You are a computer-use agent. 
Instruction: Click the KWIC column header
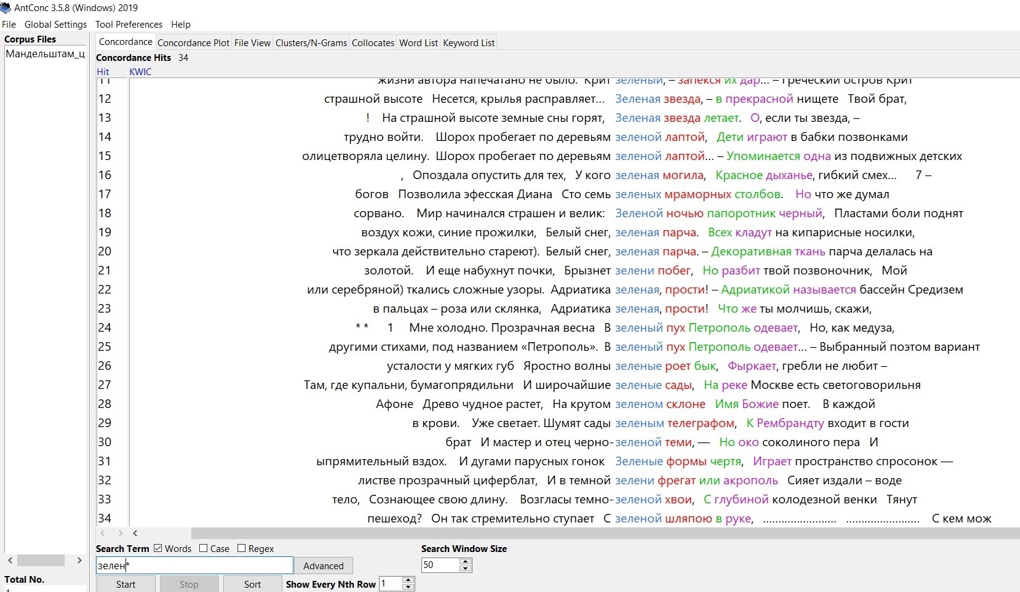[140, 71]
